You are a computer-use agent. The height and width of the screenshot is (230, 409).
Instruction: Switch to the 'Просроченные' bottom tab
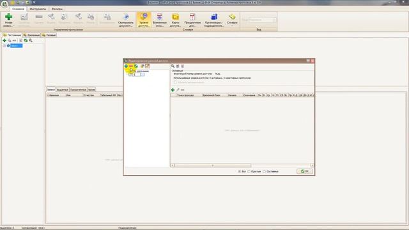click(x=78, y=89)
